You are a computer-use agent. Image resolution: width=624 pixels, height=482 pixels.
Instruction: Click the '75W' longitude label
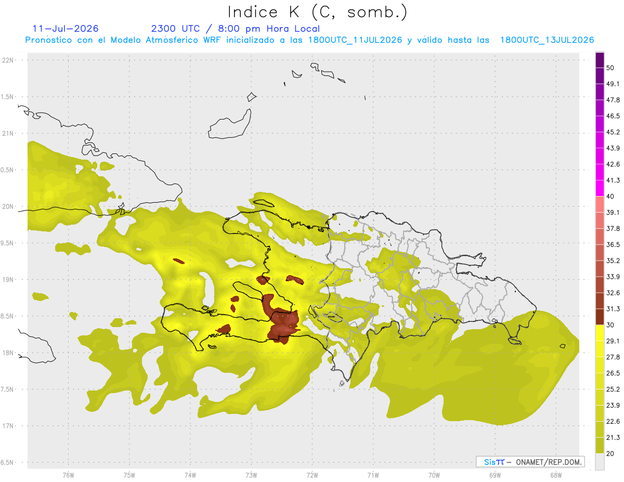pos(129,475)
